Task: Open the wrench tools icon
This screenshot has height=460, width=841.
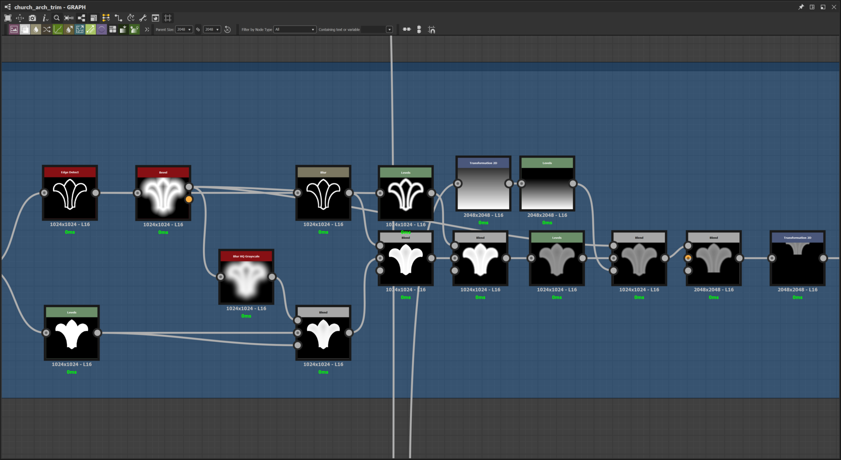Action: point(143,18)
